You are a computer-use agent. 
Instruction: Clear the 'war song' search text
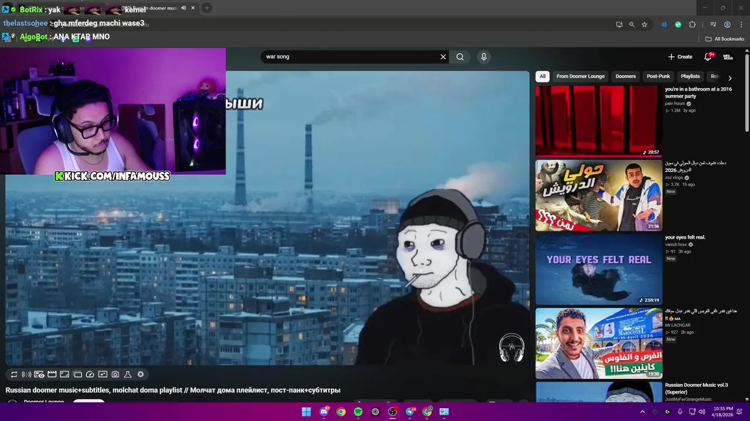click(443, 57)
